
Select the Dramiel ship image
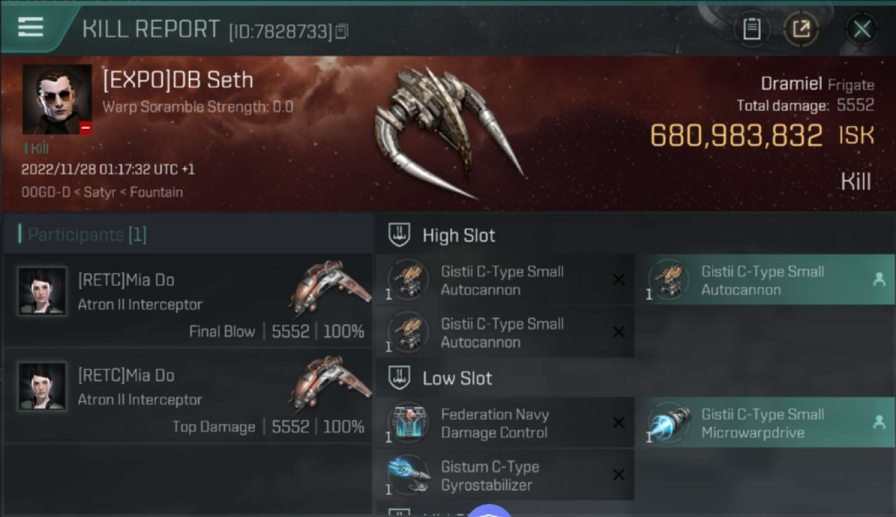(x=447, y=131)
